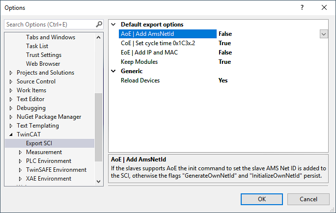Screen dimensions: 336x213
Task: Click the Help question mark button
Action: point(302,7)
